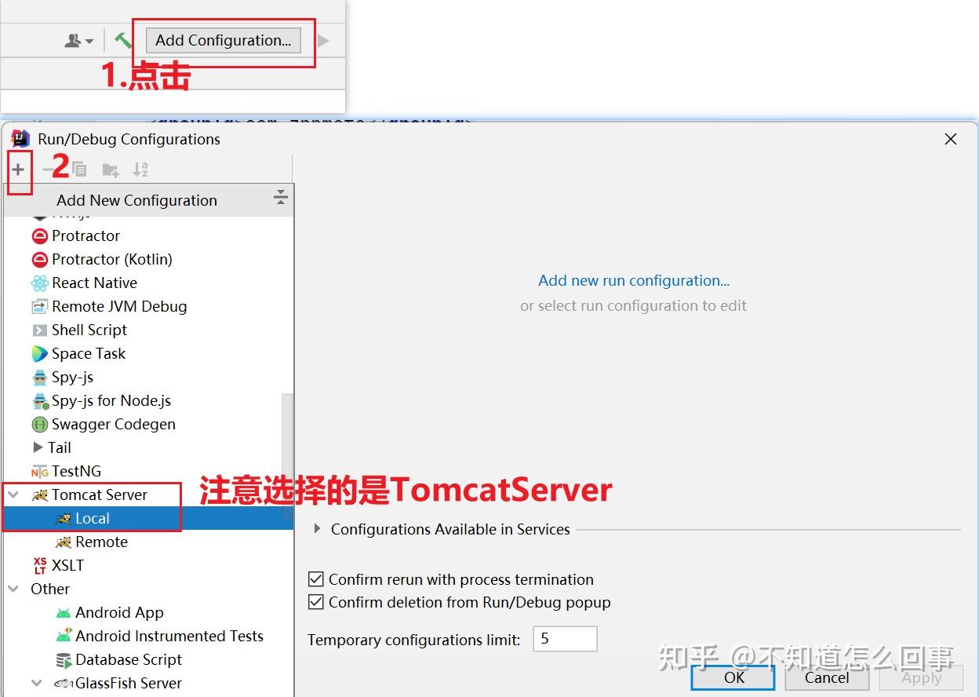The width and height of the screenshot is (979, 697).
Task: Select the React Native configuration type
Action: (x=95, y=283)
